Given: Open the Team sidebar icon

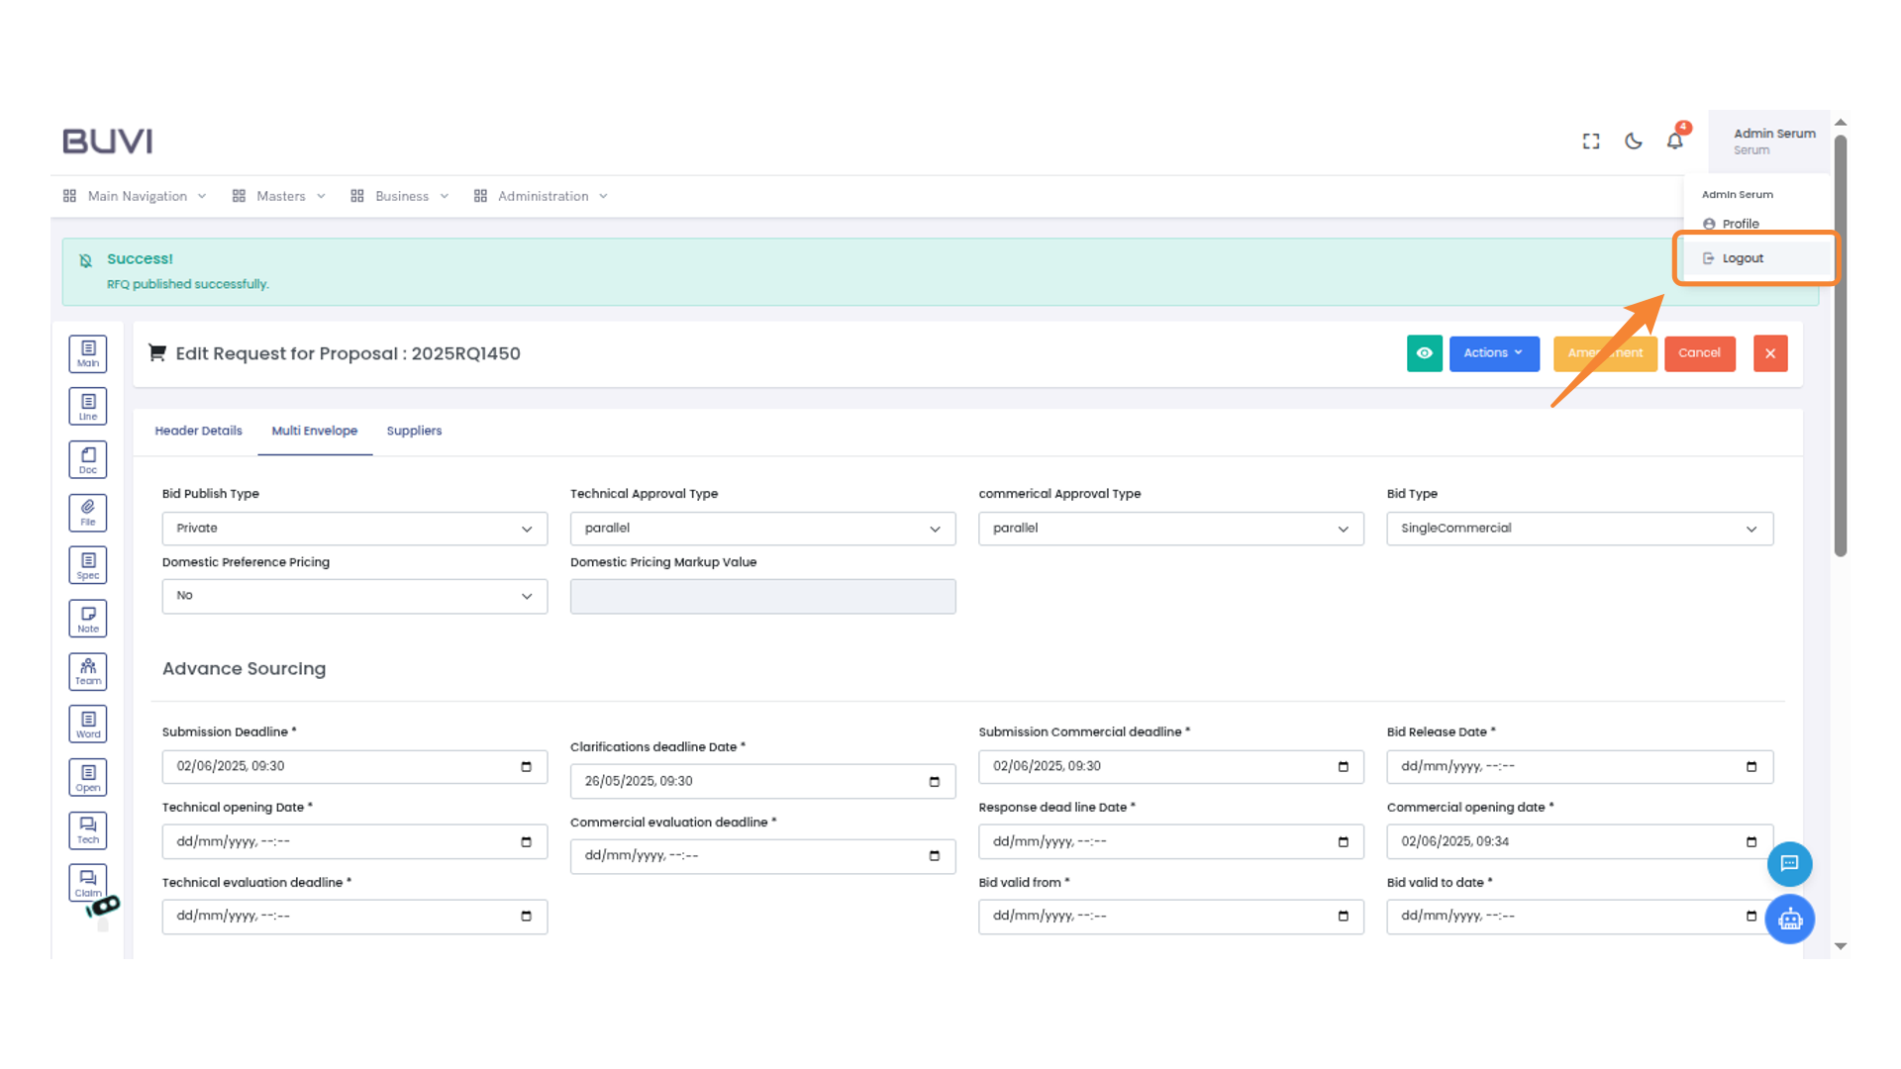Looking at the screenshot, I should (x=88, y=671).
